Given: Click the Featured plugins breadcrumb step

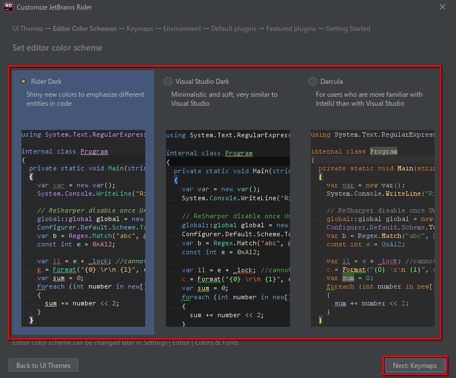Looking at the screenshot, I should (291, 29).
